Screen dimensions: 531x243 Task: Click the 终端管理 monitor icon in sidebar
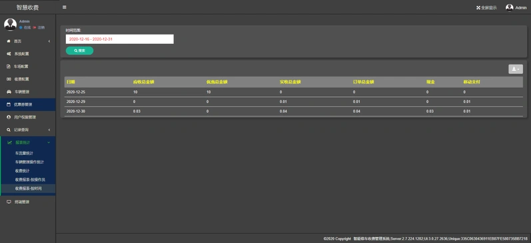click(x=9, y=202)
